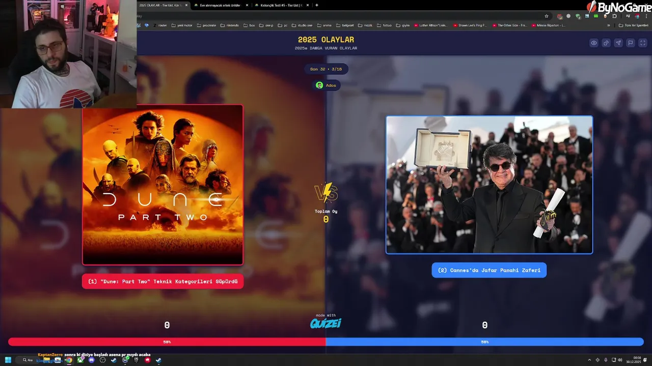This screenshot has height=366, width=652.
Task: Show hidden system tray icons
Action: [590, 360]
